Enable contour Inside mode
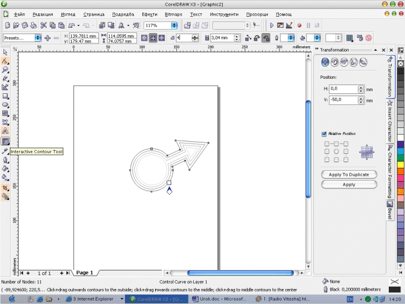Image resolution: width=405 pixels, height=304 pixels. pyautogui.click(x=153, y=38)
